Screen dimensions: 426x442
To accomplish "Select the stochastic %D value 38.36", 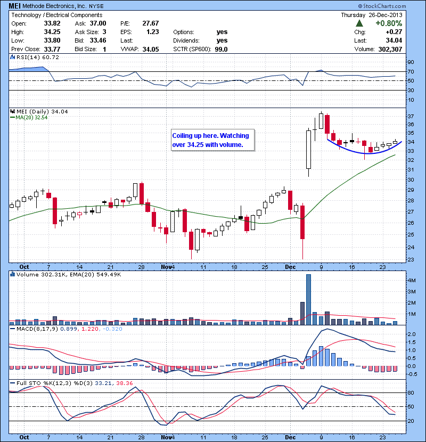I will [x=124, y=383].
